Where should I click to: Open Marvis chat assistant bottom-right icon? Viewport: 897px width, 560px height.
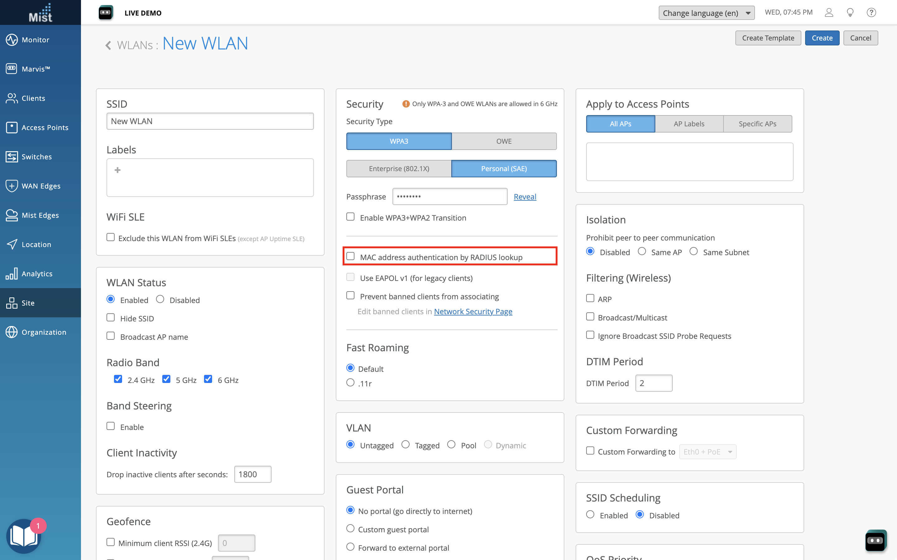pos(876,540)
